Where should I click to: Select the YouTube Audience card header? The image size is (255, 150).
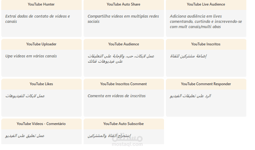point(123,44)
